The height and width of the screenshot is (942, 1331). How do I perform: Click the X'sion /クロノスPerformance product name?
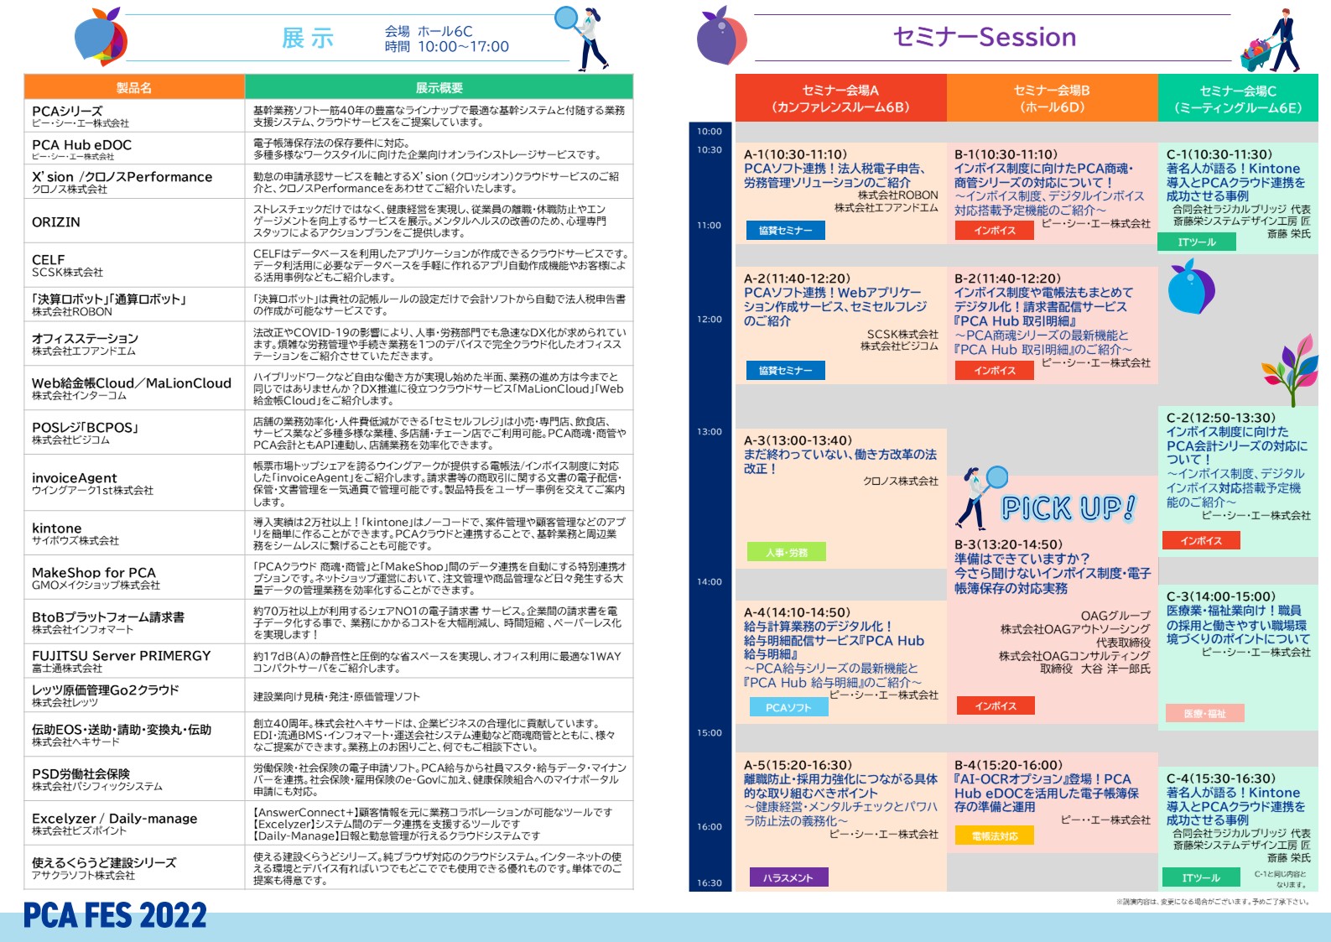point(122,176)
